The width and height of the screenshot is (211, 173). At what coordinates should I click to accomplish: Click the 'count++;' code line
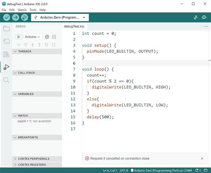pos(97,75)
